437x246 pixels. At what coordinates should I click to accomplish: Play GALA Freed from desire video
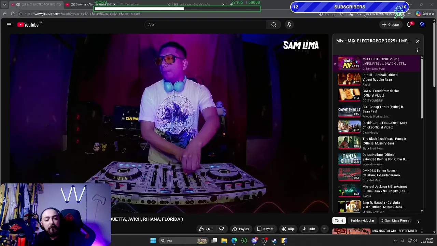377,95
